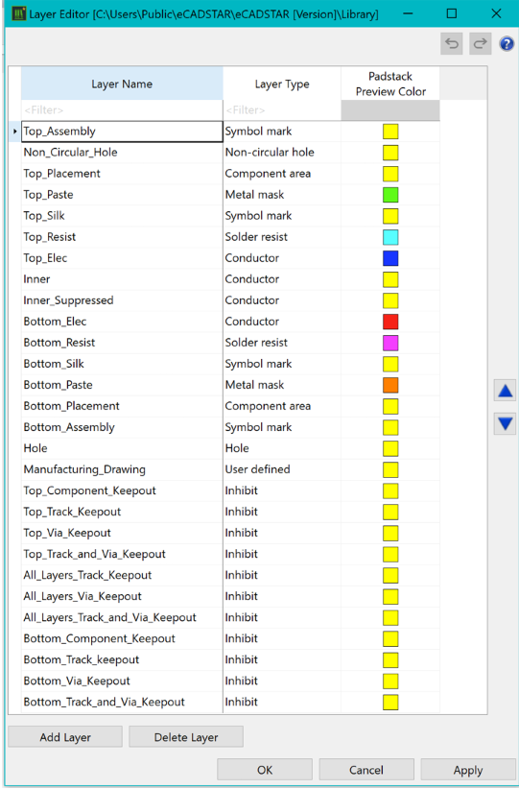Move layer down with blue down arrow

pyautogui.click(x=506, y=423)
